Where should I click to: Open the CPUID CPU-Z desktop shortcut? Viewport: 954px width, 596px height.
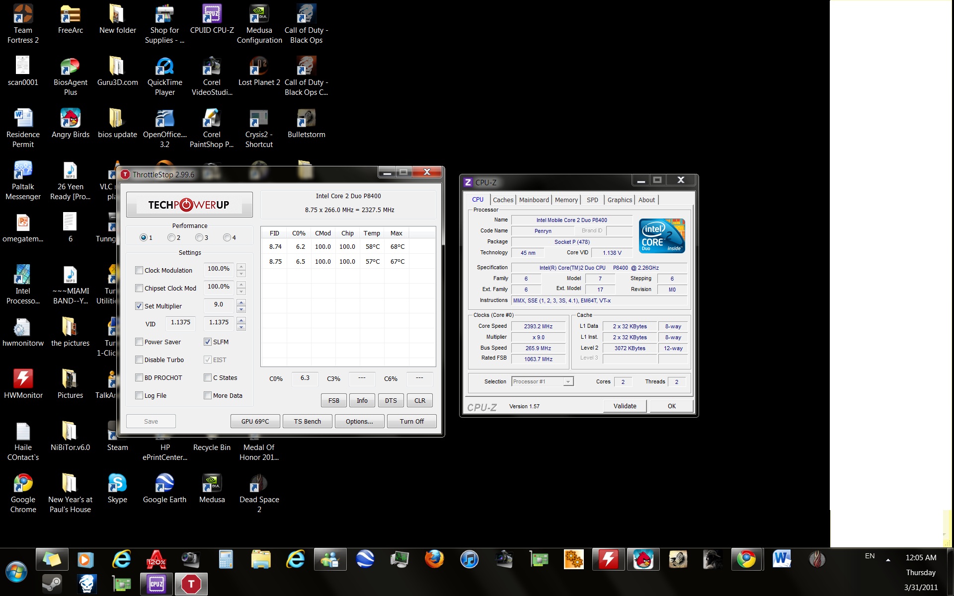(212, 19)
